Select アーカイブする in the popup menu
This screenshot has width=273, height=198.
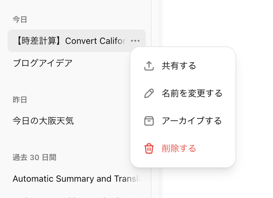tap(191, 121)
